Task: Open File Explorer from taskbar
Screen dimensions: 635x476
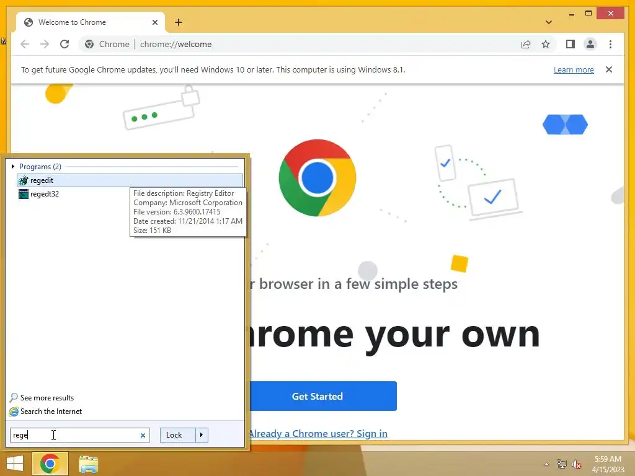Action: click(88, 464)
